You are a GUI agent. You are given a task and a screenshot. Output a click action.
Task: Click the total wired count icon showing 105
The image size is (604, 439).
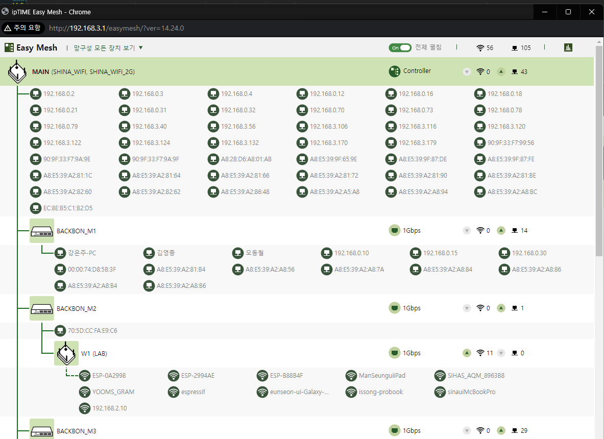coord(514,48)
